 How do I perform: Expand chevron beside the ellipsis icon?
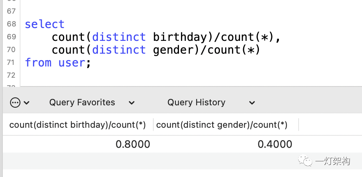click(26, 103)
